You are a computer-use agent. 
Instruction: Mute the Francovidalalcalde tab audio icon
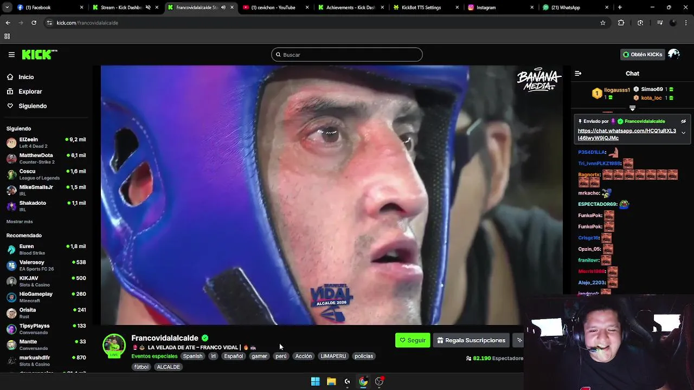pyautogui.click(x=223, y=8)
